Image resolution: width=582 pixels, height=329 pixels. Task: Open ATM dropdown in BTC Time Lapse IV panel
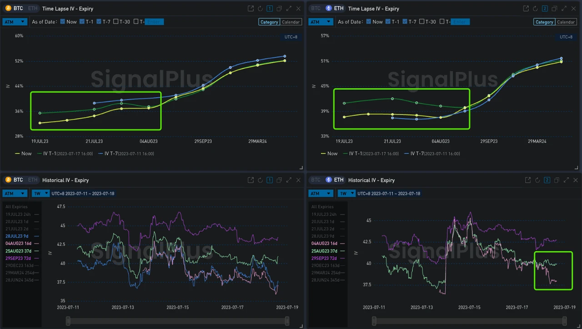point(15,22)
